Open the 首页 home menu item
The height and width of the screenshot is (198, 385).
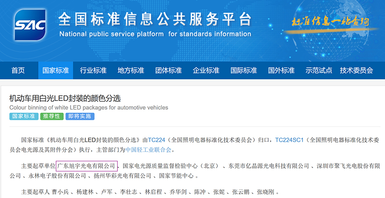18,71
